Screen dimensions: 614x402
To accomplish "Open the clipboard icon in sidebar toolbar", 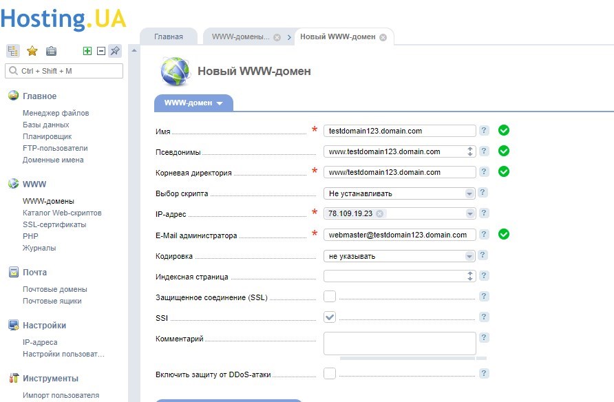I will 51,51.
